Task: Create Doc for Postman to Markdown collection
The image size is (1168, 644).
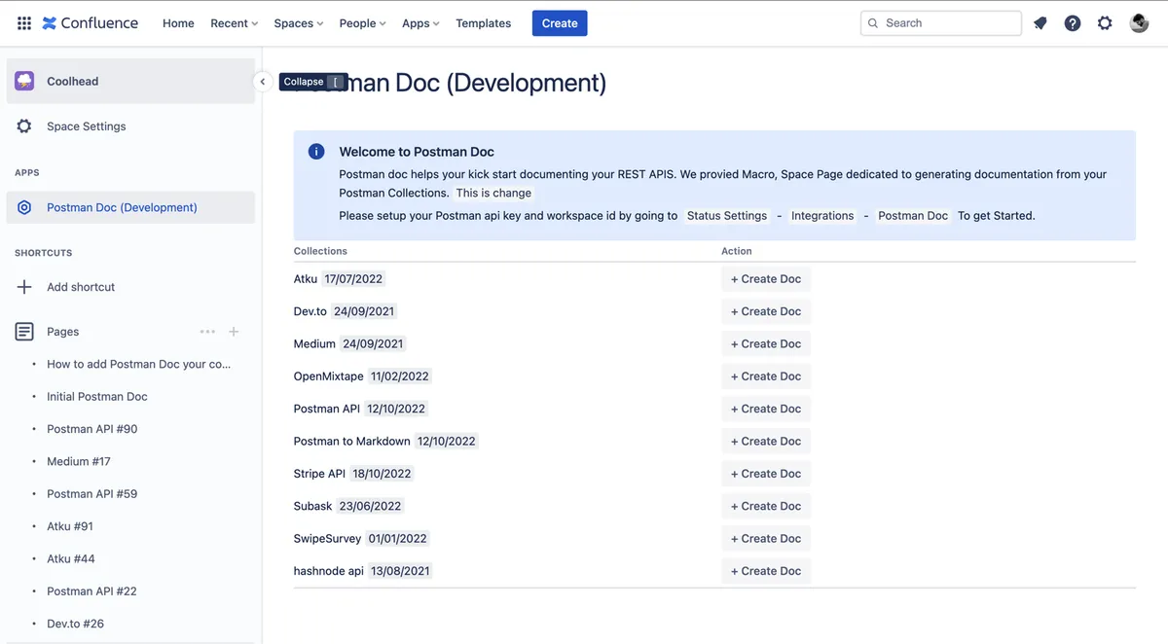Action: [766, 441]
